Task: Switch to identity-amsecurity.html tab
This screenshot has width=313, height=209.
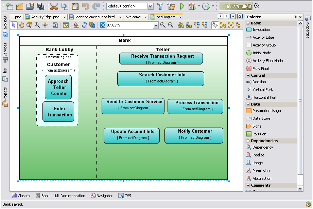Action: coord(95,17)
